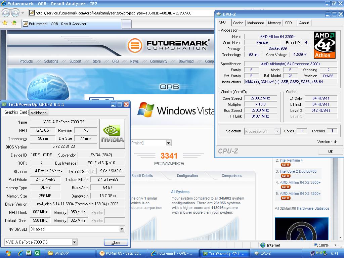Screen dimensions: 344x258
Task: Click the Futuremark orange logo icon
Action: point(135,45)
